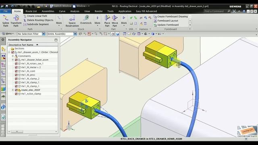Maximize the Assembly Navigator panel icon
This screenshot has width=258, height=145.
click(56, 40)
